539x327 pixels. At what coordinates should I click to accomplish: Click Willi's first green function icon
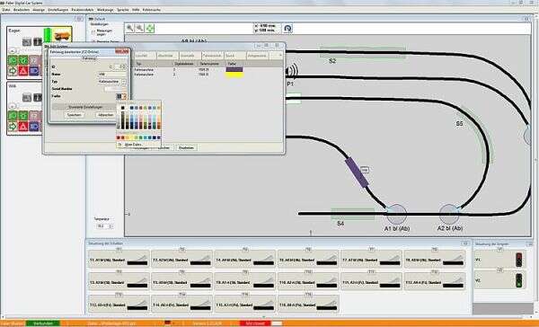click(x=13, y=116)
